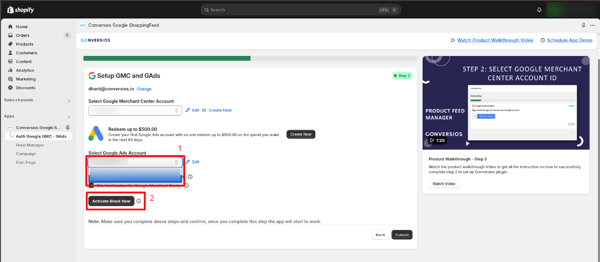Select the highlighted Google Ads account option

pyautogui.click(x=135, y=175)
